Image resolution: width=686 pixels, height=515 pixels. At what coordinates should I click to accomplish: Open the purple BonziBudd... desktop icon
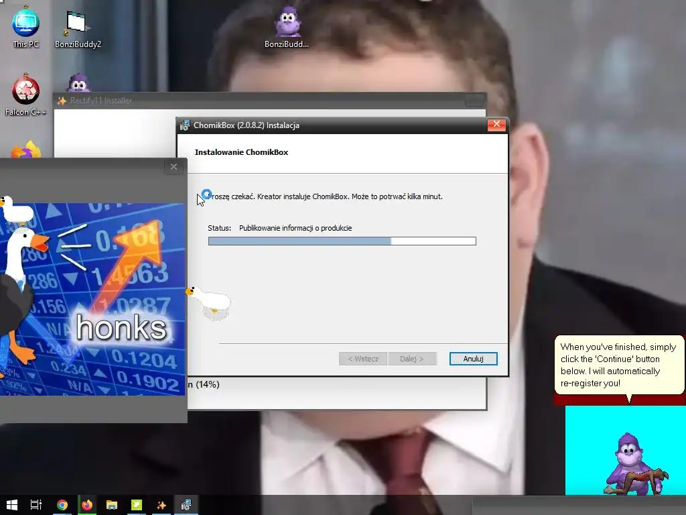coord(287,27)
